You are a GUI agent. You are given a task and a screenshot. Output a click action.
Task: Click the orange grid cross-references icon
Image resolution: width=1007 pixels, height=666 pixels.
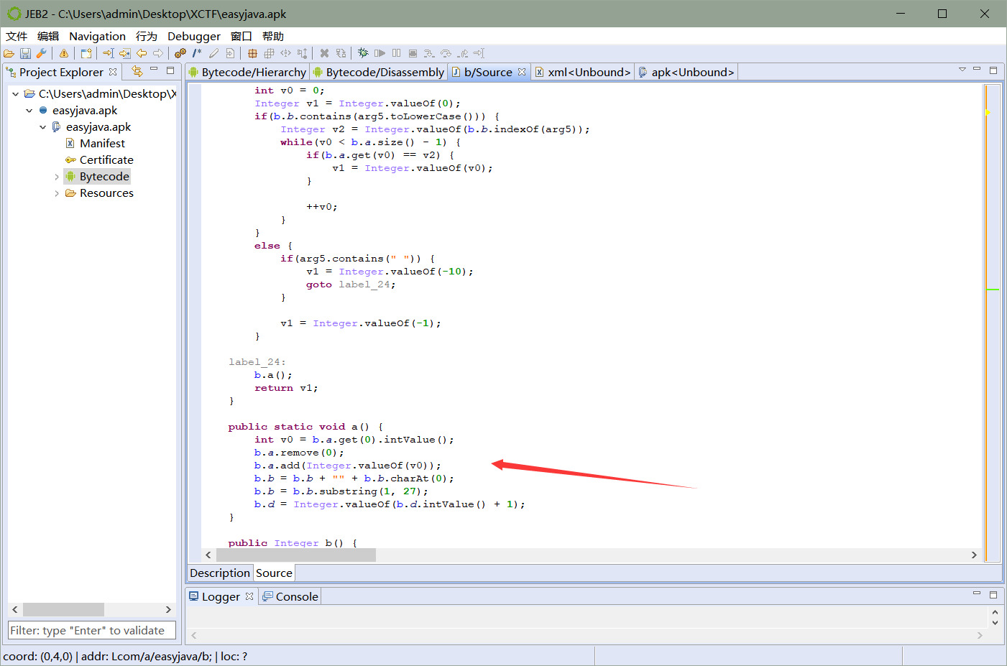(252, 53)
